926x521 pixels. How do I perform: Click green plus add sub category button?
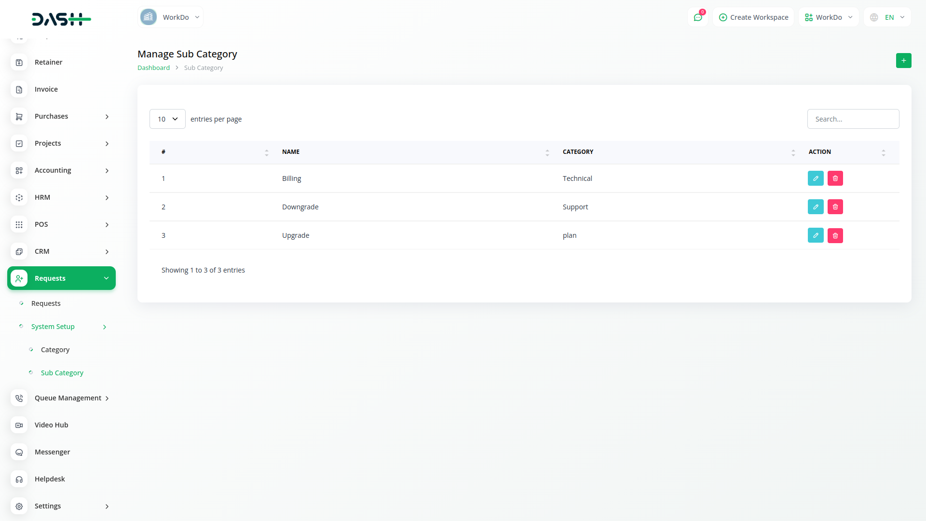pos(903,61)
